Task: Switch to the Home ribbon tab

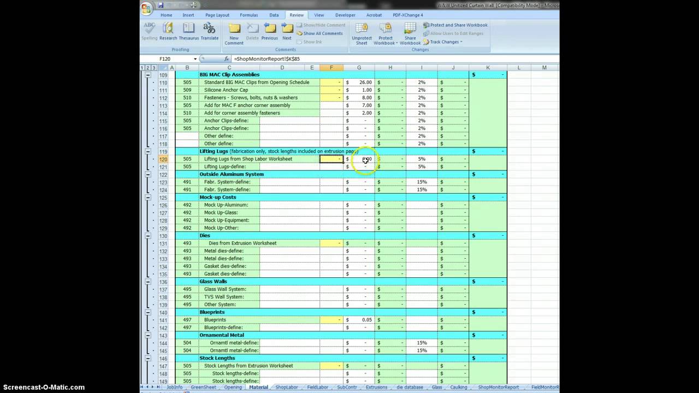Action: 166,15
